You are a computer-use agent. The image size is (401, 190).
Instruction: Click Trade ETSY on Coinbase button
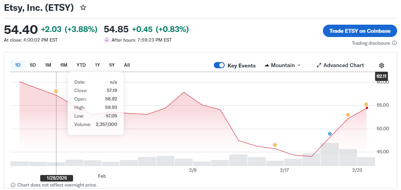(360, 31)
